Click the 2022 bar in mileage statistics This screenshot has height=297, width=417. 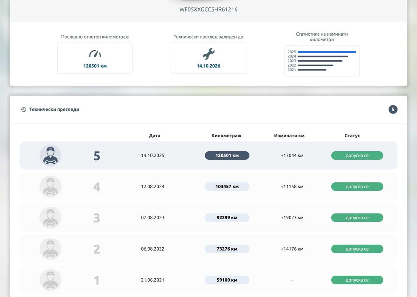(x=316, y=65)
